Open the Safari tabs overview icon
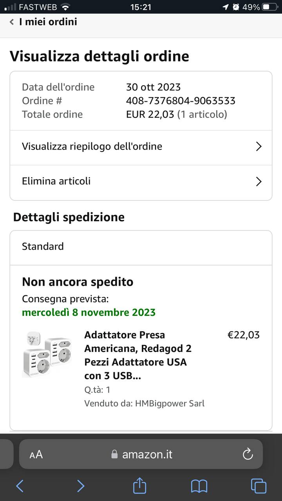The width and height of the screenshot is (282, 501). (258, 486)
